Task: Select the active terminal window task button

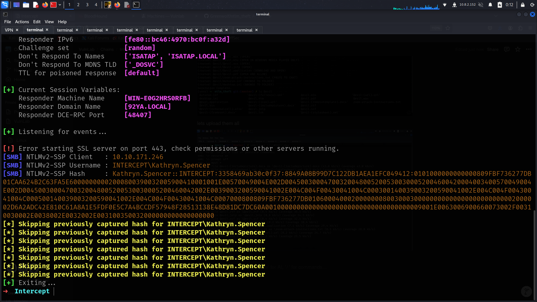Action: pyautogui.click(x=136, y=5)
